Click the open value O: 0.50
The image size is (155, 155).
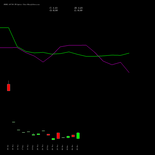pos(54,11)
